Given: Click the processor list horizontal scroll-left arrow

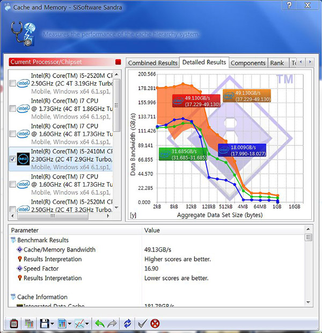Looking at the screenshot, I should [12, 216].
